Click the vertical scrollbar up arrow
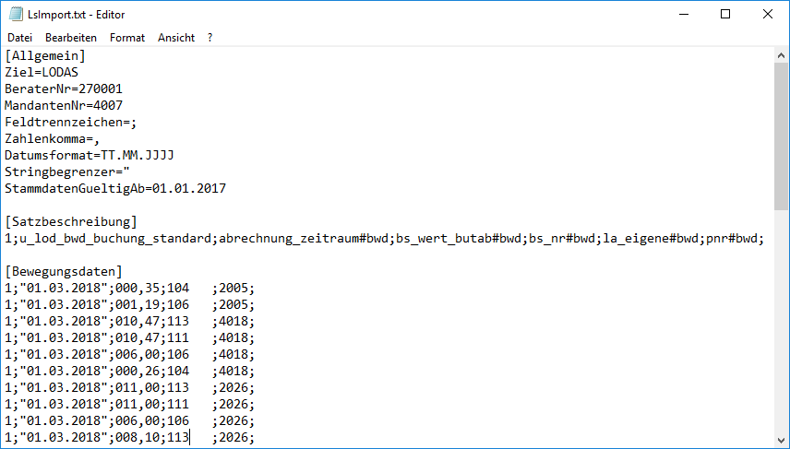 pyautogui.click(x=781, y=56)
